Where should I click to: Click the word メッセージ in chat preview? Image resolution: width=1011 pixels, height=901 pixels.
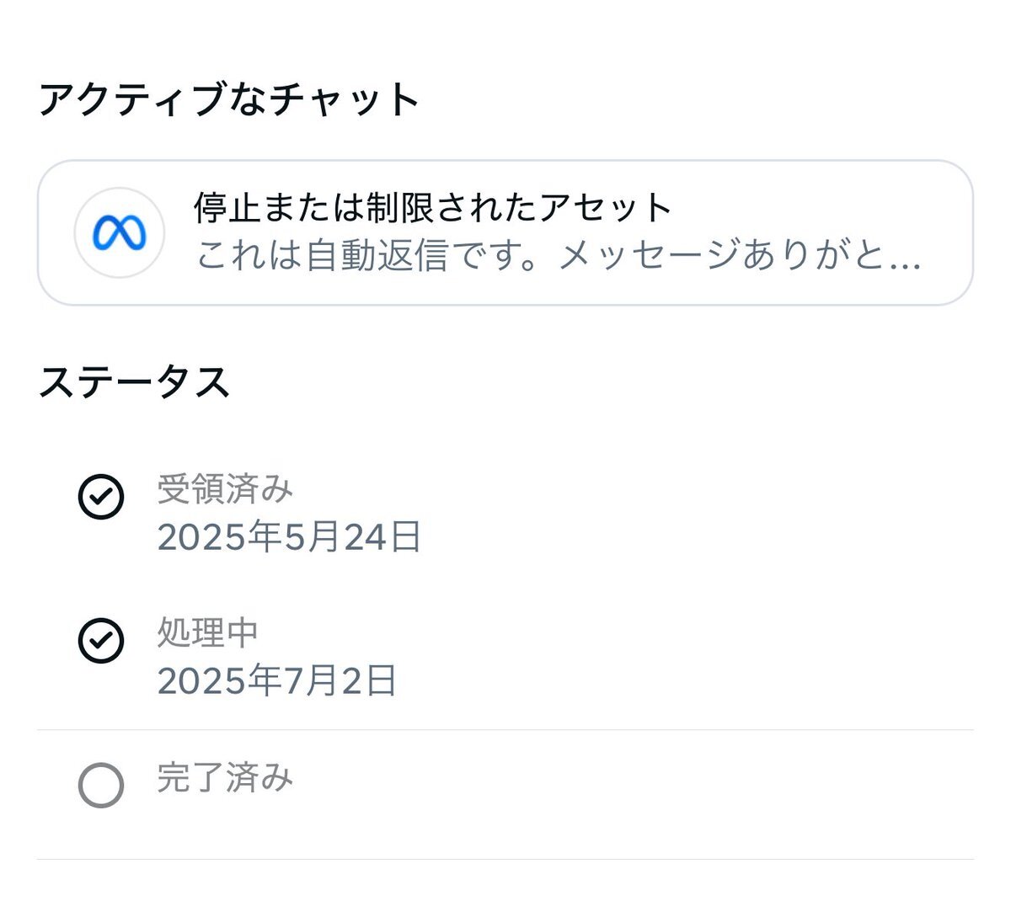click(649, 255)
